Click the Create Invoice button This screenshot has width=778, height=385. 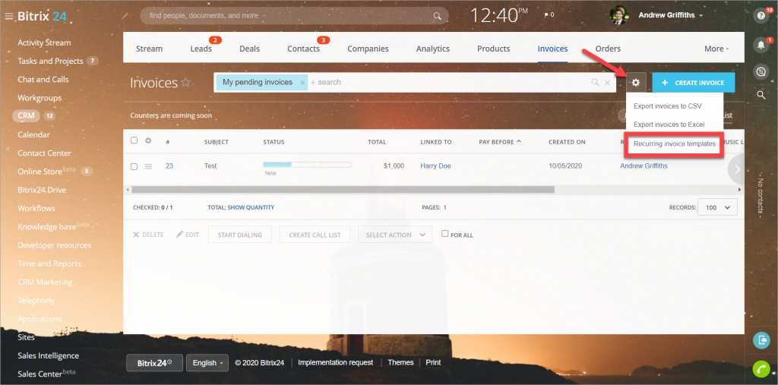click(x=694, y=82)
